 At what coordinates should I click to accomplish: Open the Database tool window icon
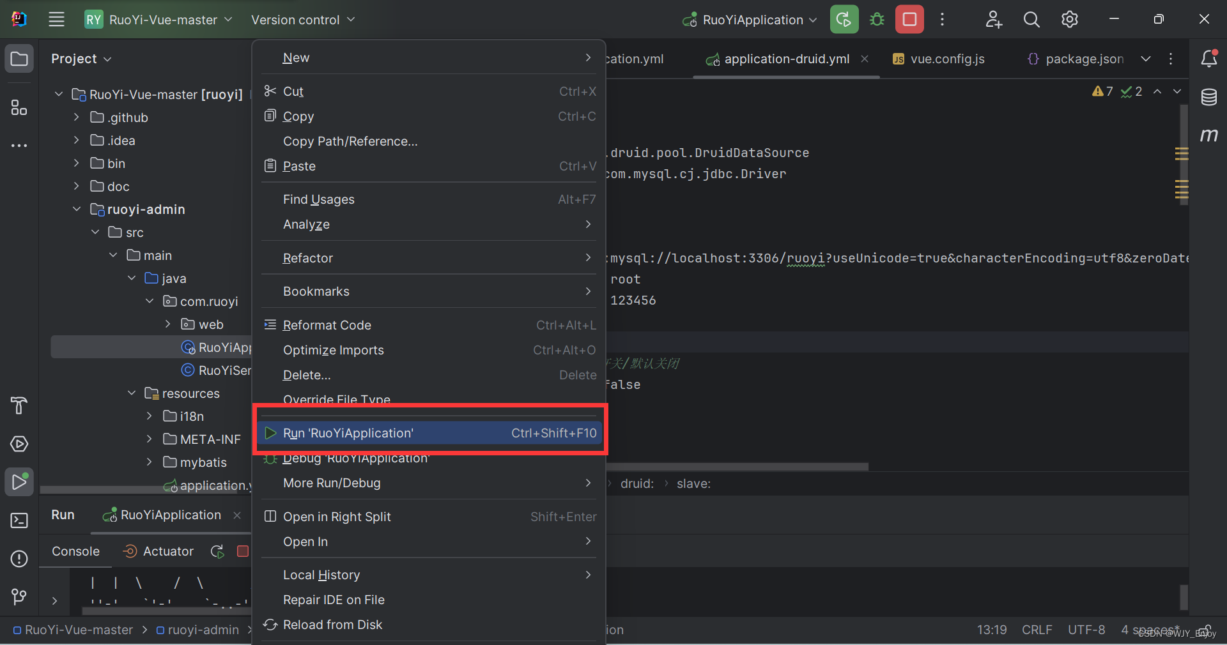pos(1209,97)
